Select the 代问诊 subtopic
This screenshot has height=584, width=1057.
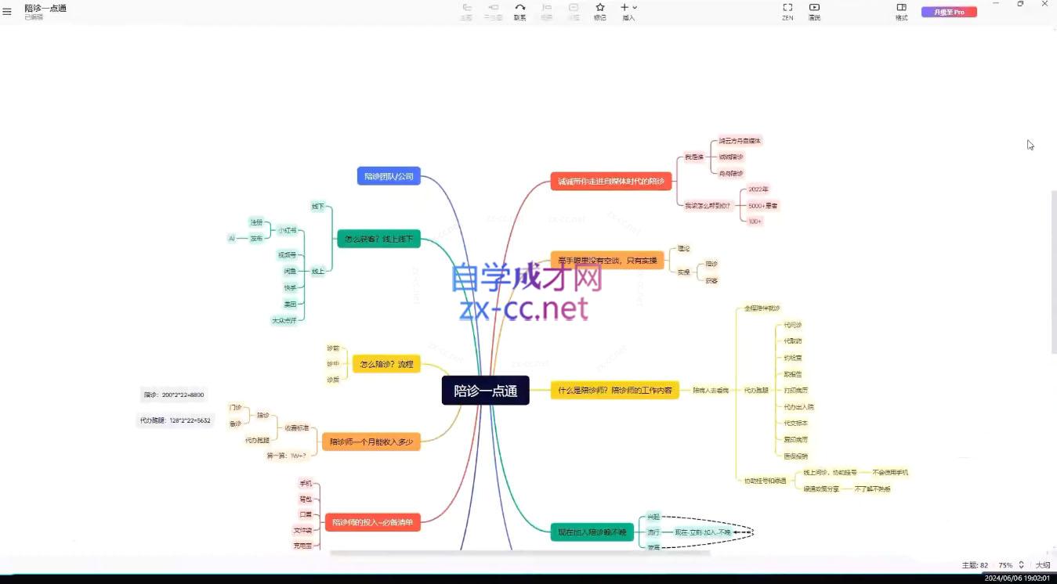tap(793, 325)
